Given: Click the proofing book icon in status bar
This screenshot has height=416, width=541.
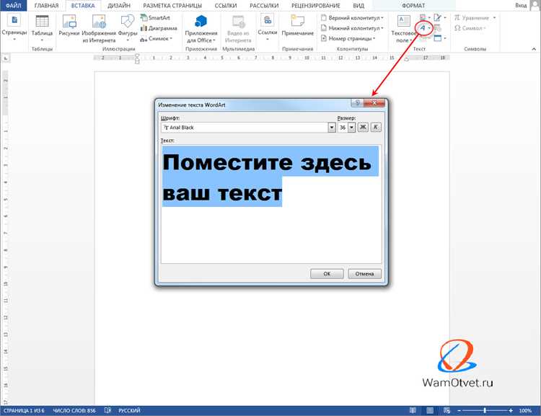Looking at the screenshot, I should 107,410.
